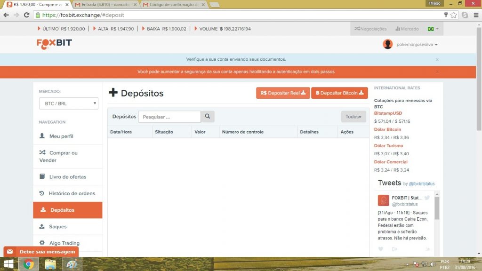Open the BTC / BRL market dropdown
The width and height of the screenshot is (482, 271).
[68, 104]
